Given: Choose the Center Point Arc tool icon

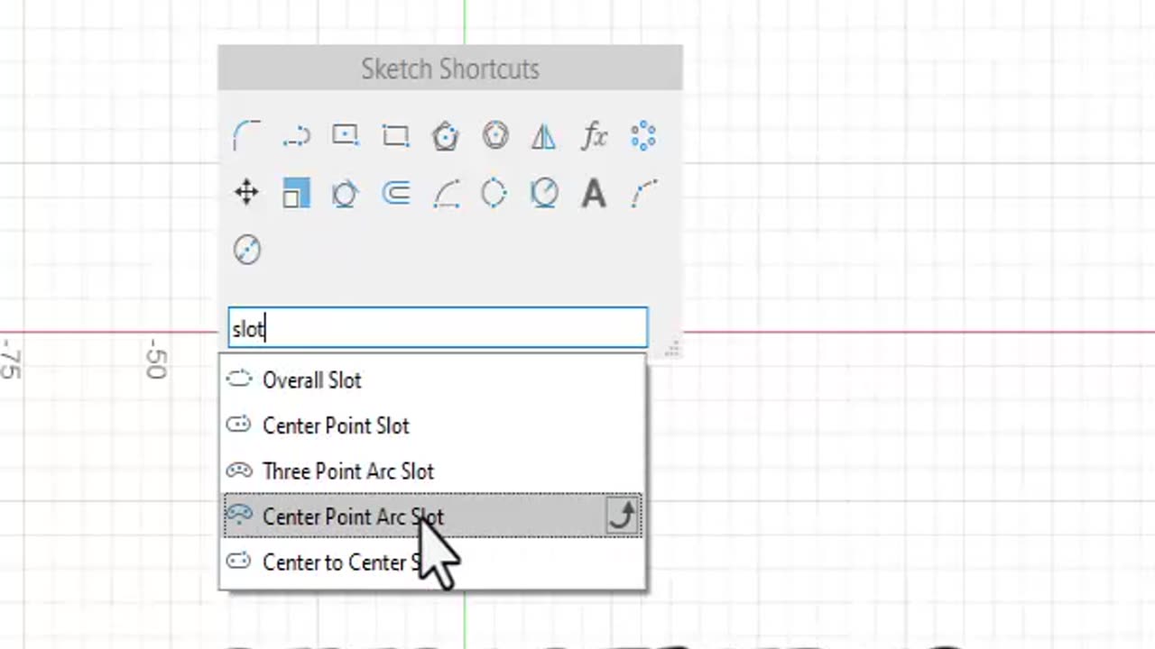Looking at the screenshot, I should [445, 193].
